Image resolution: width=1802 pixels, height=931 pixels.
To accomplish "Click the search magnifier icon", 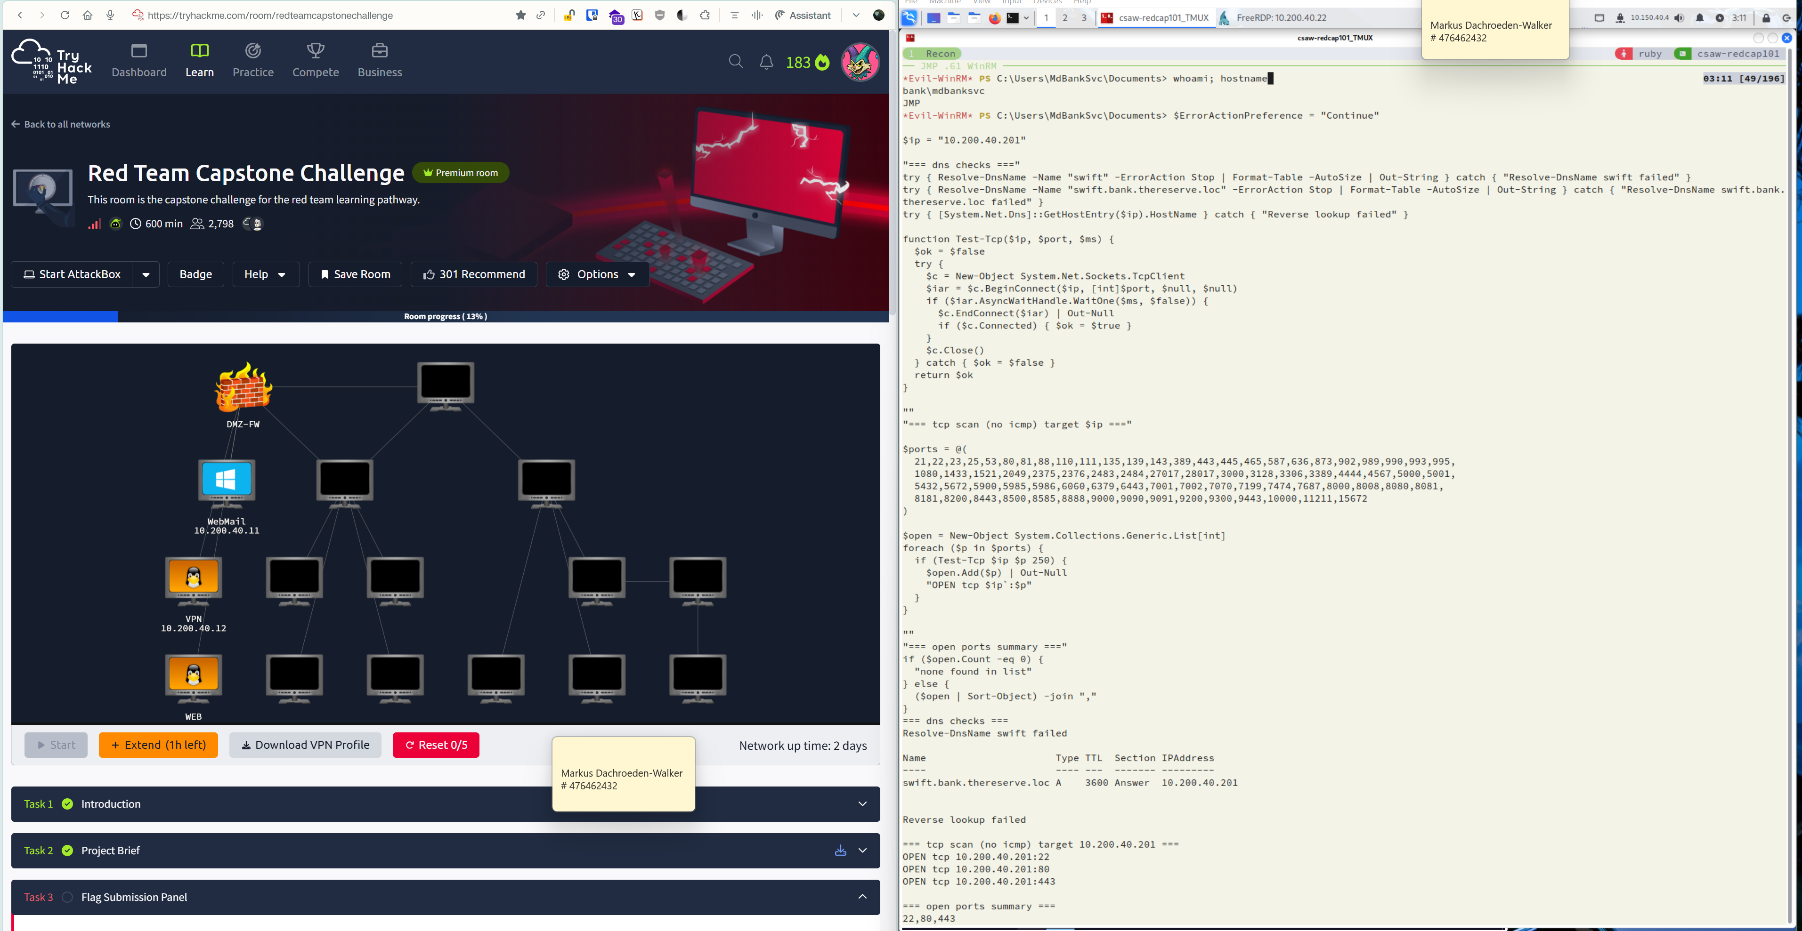I will click(735, 62).
